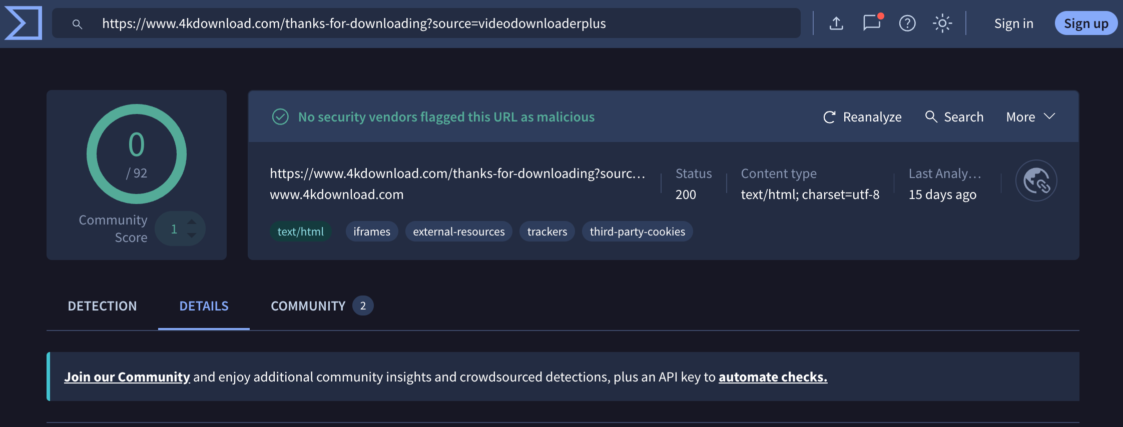Click the Sign in link

[x=1013, y=23]
